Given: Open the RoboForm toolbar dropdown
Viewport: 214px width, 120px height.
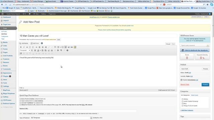Looking at the screenshot, I should click(5, 11).
